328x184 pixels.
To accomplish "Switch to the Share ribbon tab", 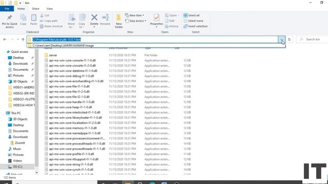I will [35, 9].
